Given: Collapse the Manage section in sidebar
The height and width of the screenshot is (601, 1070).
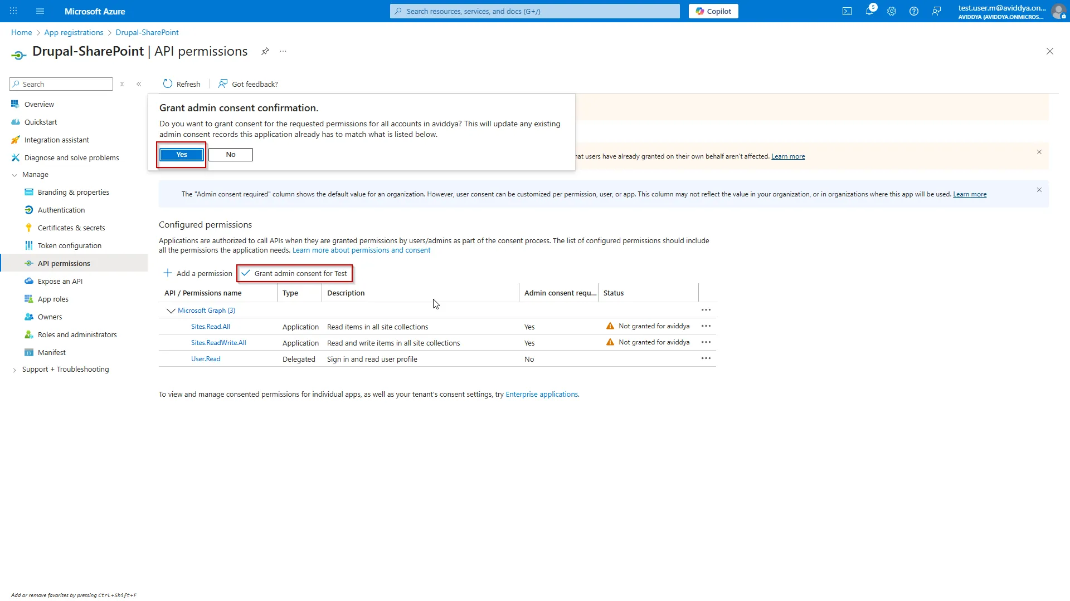Looking at the screenshot, I should pos(14,175).
